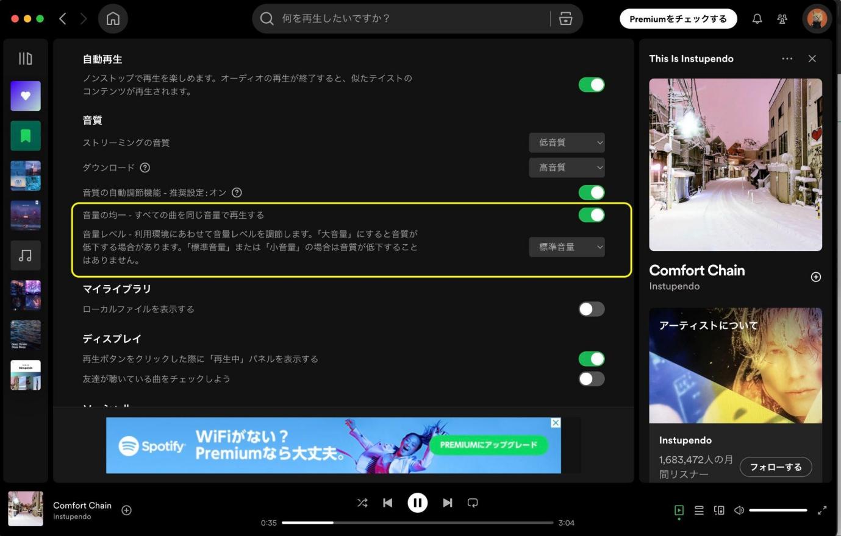Open Your Episodes bookmark tile
The image size is (841, 536).
click(26, 136)
